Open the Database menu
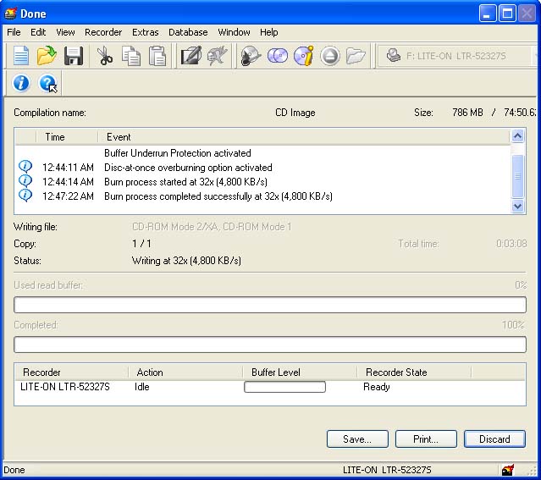 click(188, 32)
